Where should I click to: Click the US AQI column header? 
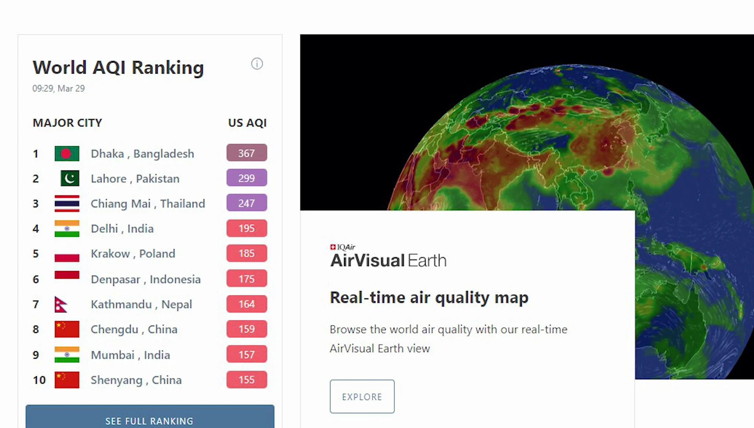tap(247, 123)
